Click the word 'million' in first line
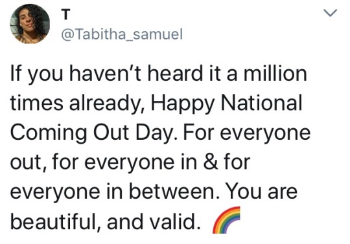This screenshot has width=350, height=244. click(275, 73)
